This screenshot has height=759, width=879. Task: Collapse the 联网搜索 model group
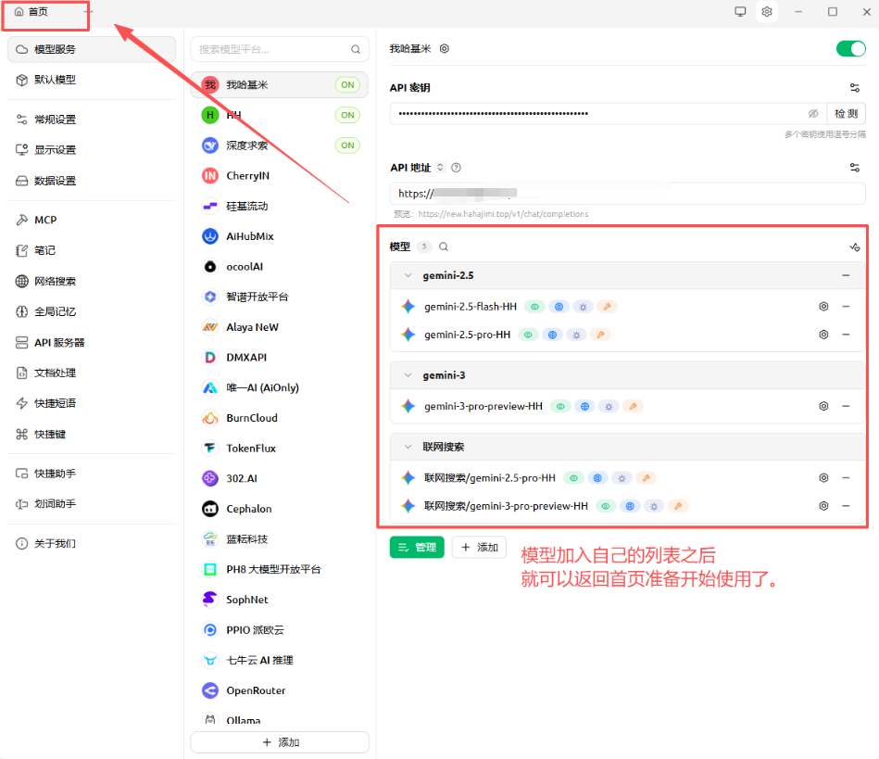(408, 447)
